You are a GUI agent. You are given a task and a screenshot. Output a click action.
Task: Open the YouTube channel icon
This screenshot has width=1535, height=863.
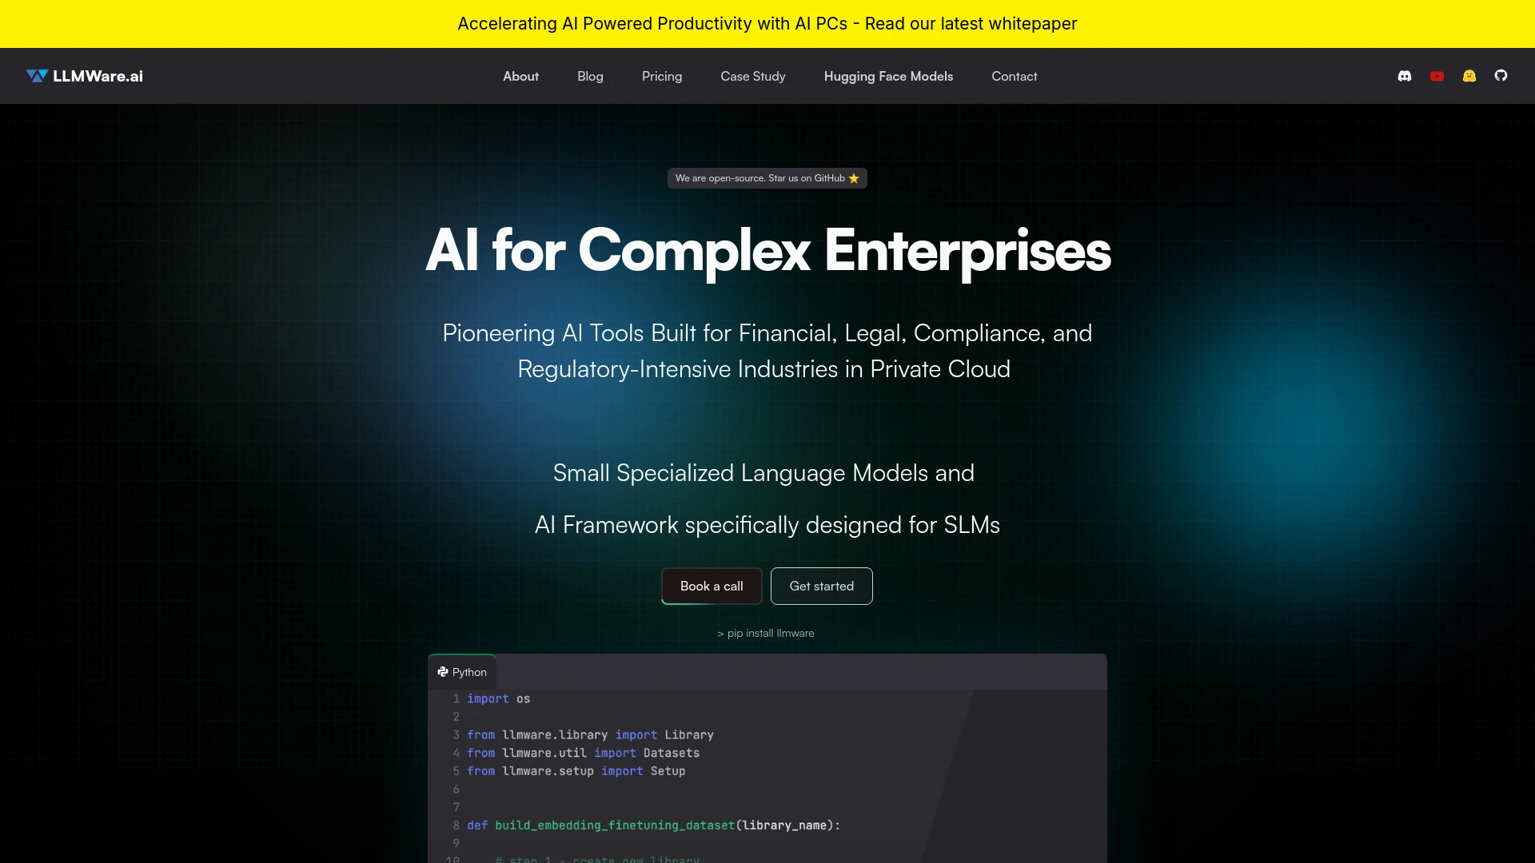1437,76
